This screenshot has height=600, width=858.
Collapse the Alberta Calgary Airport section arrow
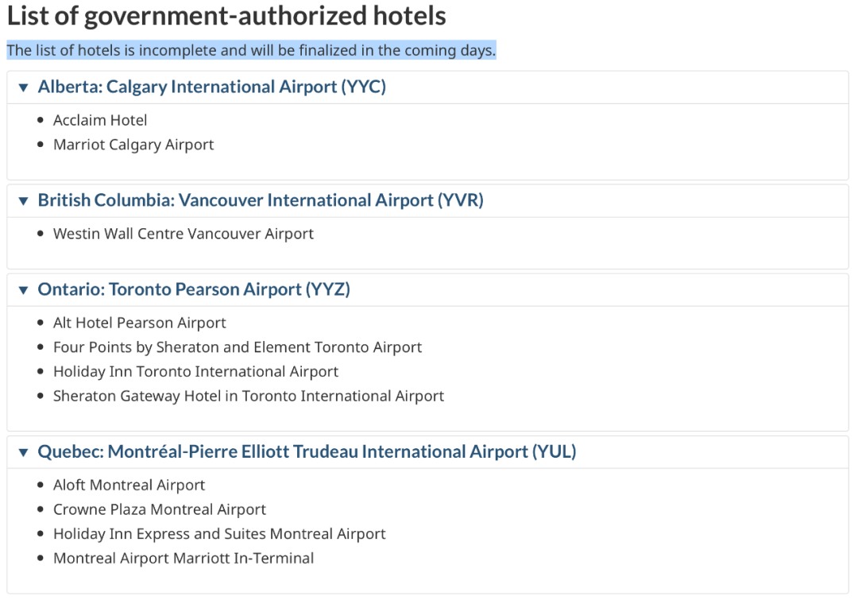click(x=23, y=87)
